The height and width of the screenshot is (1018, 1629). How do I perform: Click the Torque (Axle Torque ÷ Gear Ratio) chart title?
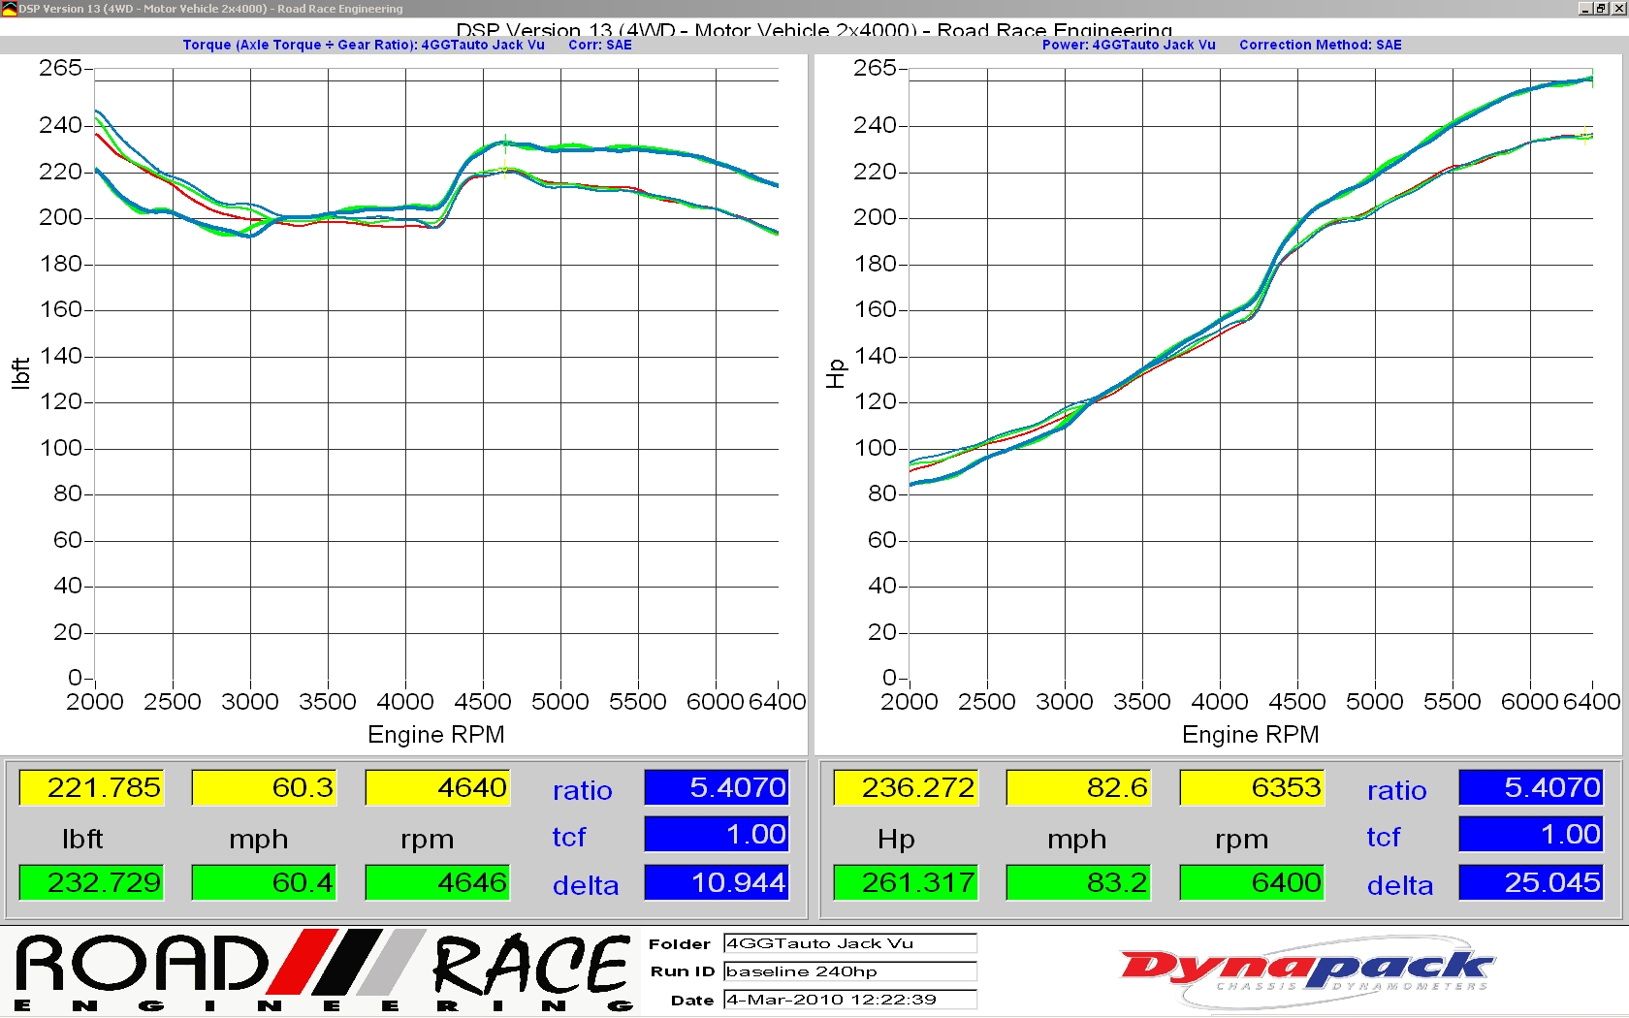point(364,45)
